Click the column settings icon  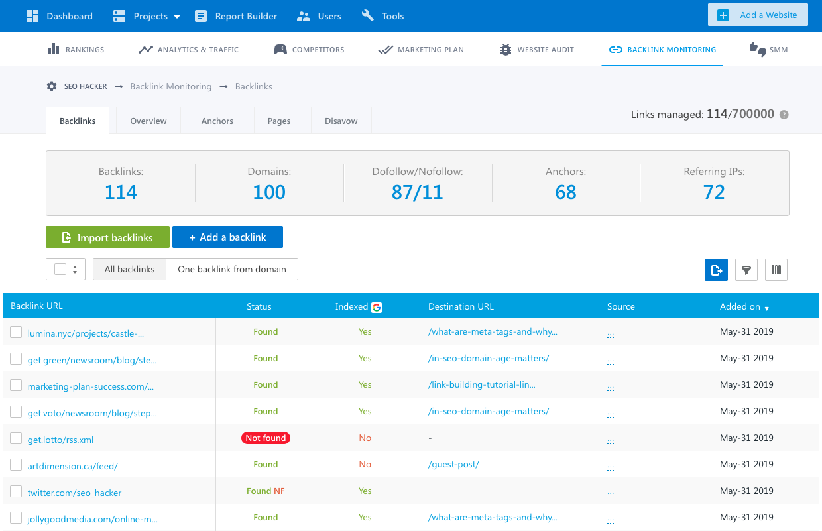click(x=776, y=270)
